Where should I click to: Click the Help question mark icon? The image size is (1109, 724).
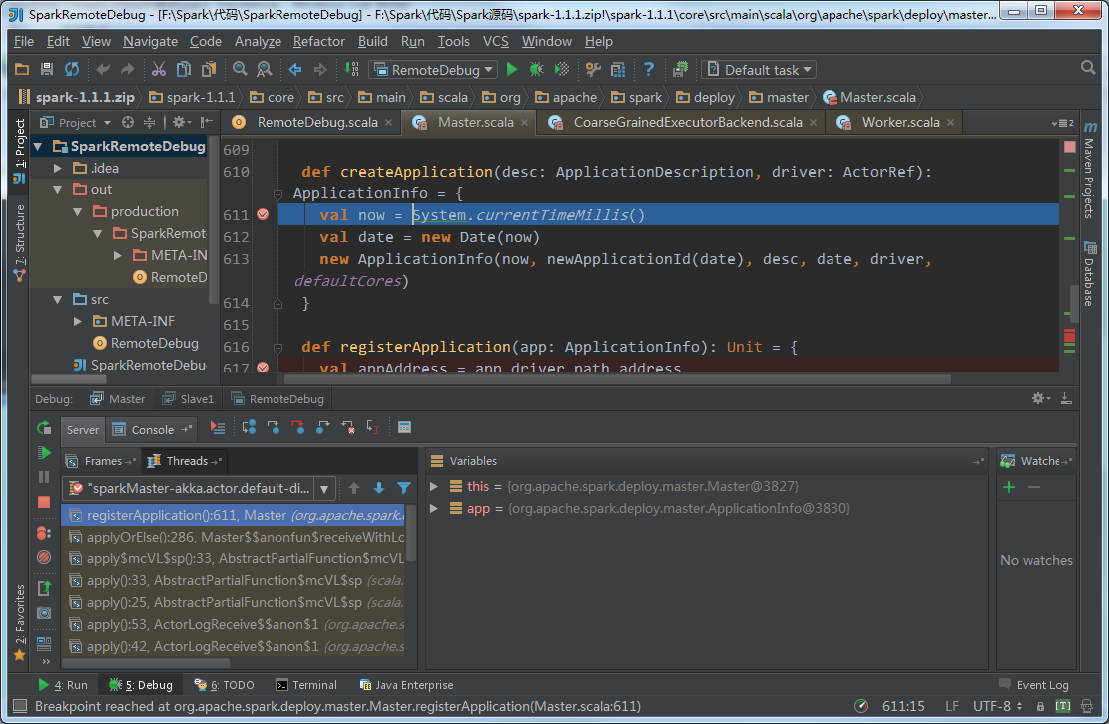pyautogui.click(x=648, y=69)
